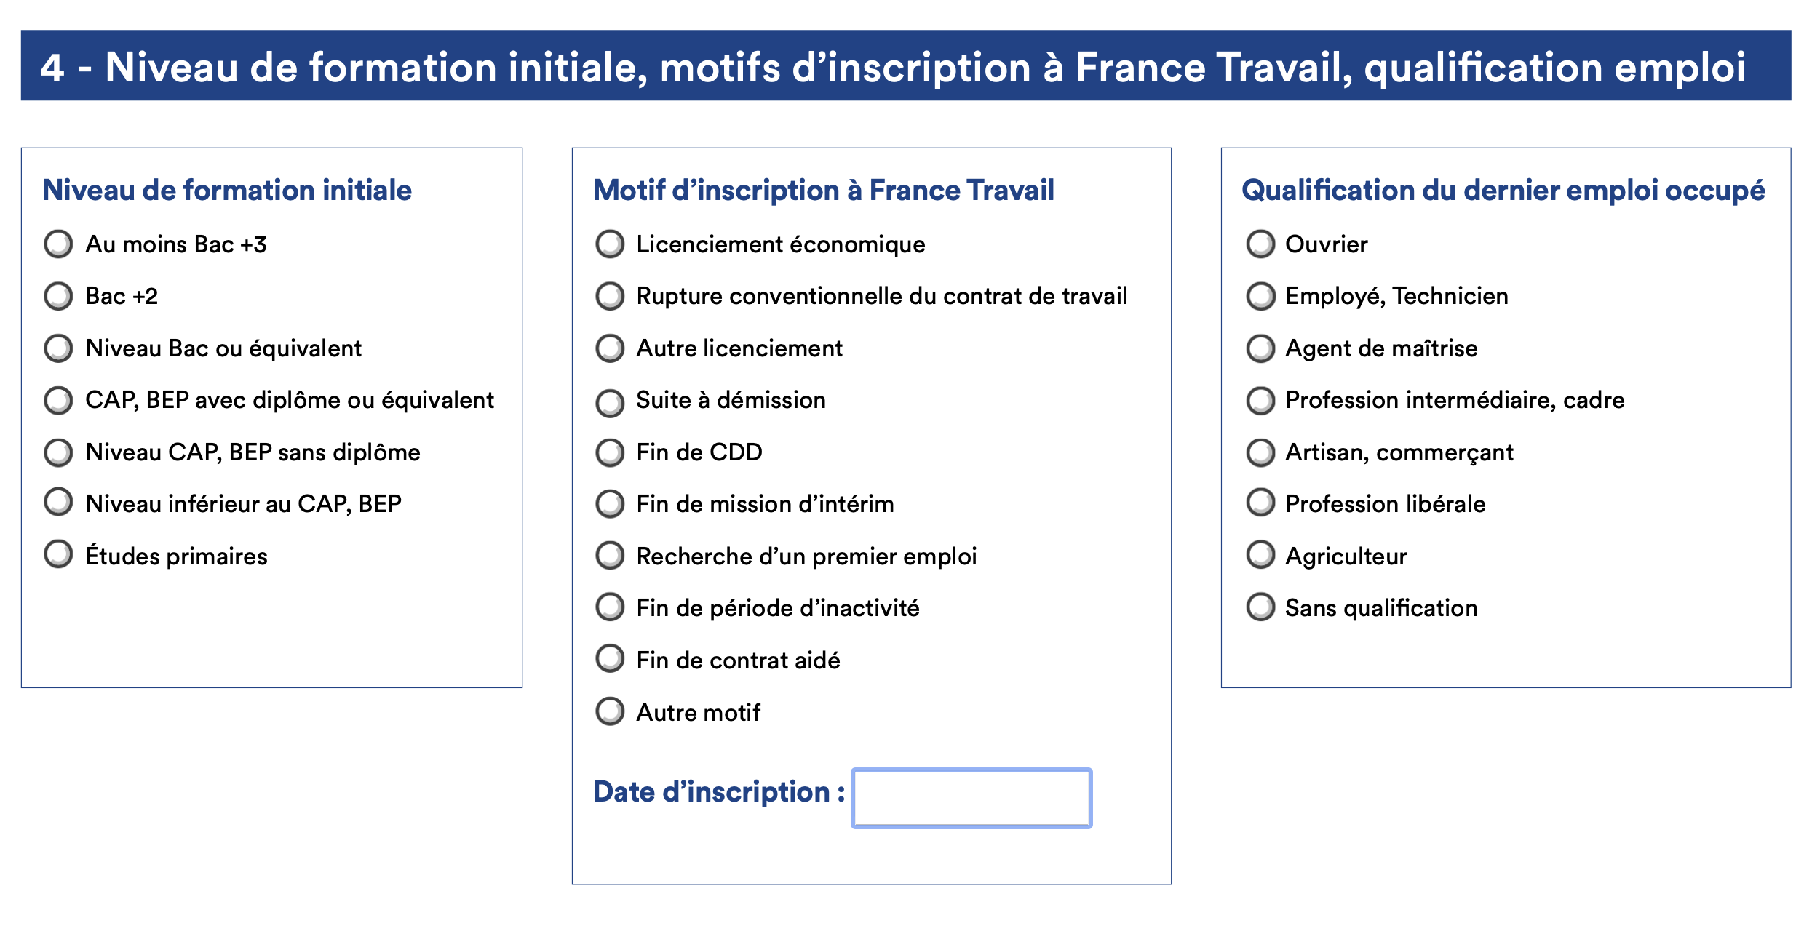Select 'Niveau Bac ou équivalent' option
The image size is (1812, 947).
click(x=58, y=348)
